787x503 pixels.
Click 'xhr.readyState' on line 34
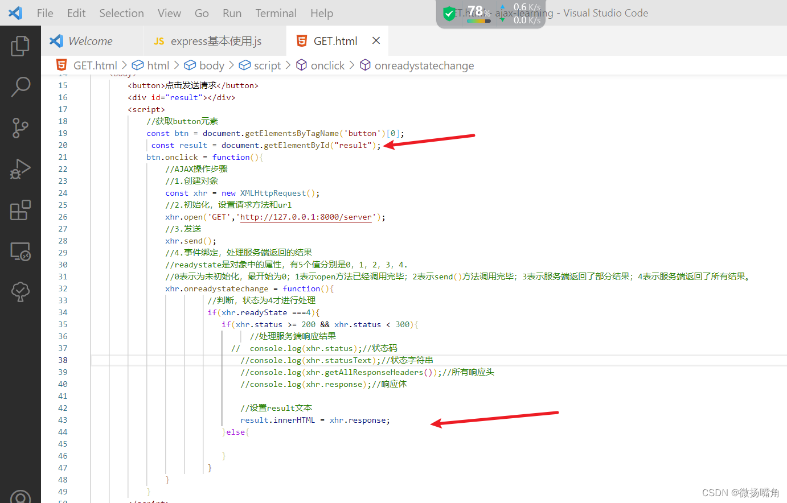255,312
